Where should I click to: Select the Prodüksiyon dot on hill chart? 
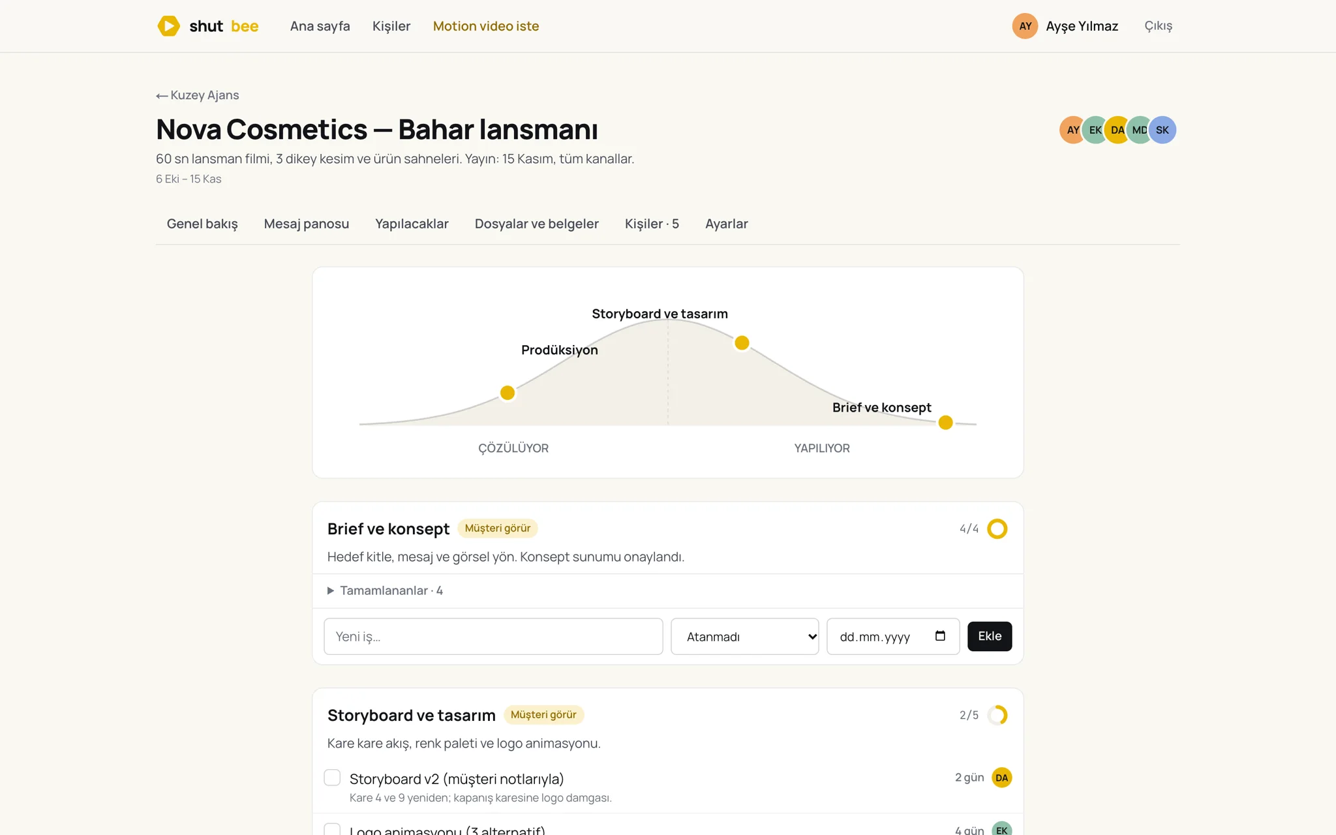point(508,393)
